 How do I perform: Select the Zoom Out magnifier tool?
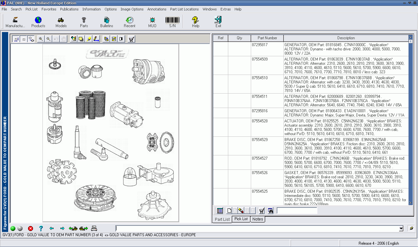48,39
